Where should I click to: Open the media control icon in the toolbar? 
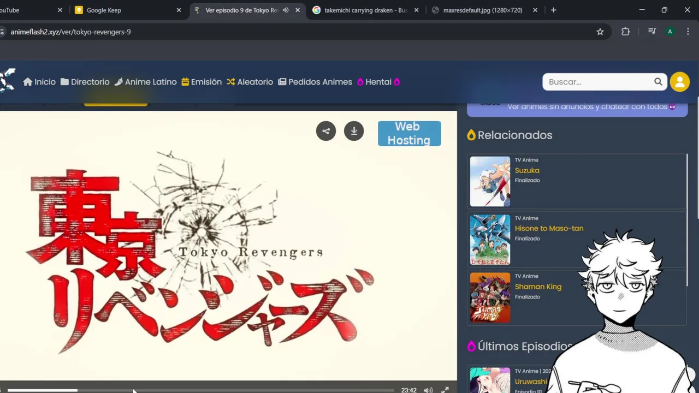[651, 32]
